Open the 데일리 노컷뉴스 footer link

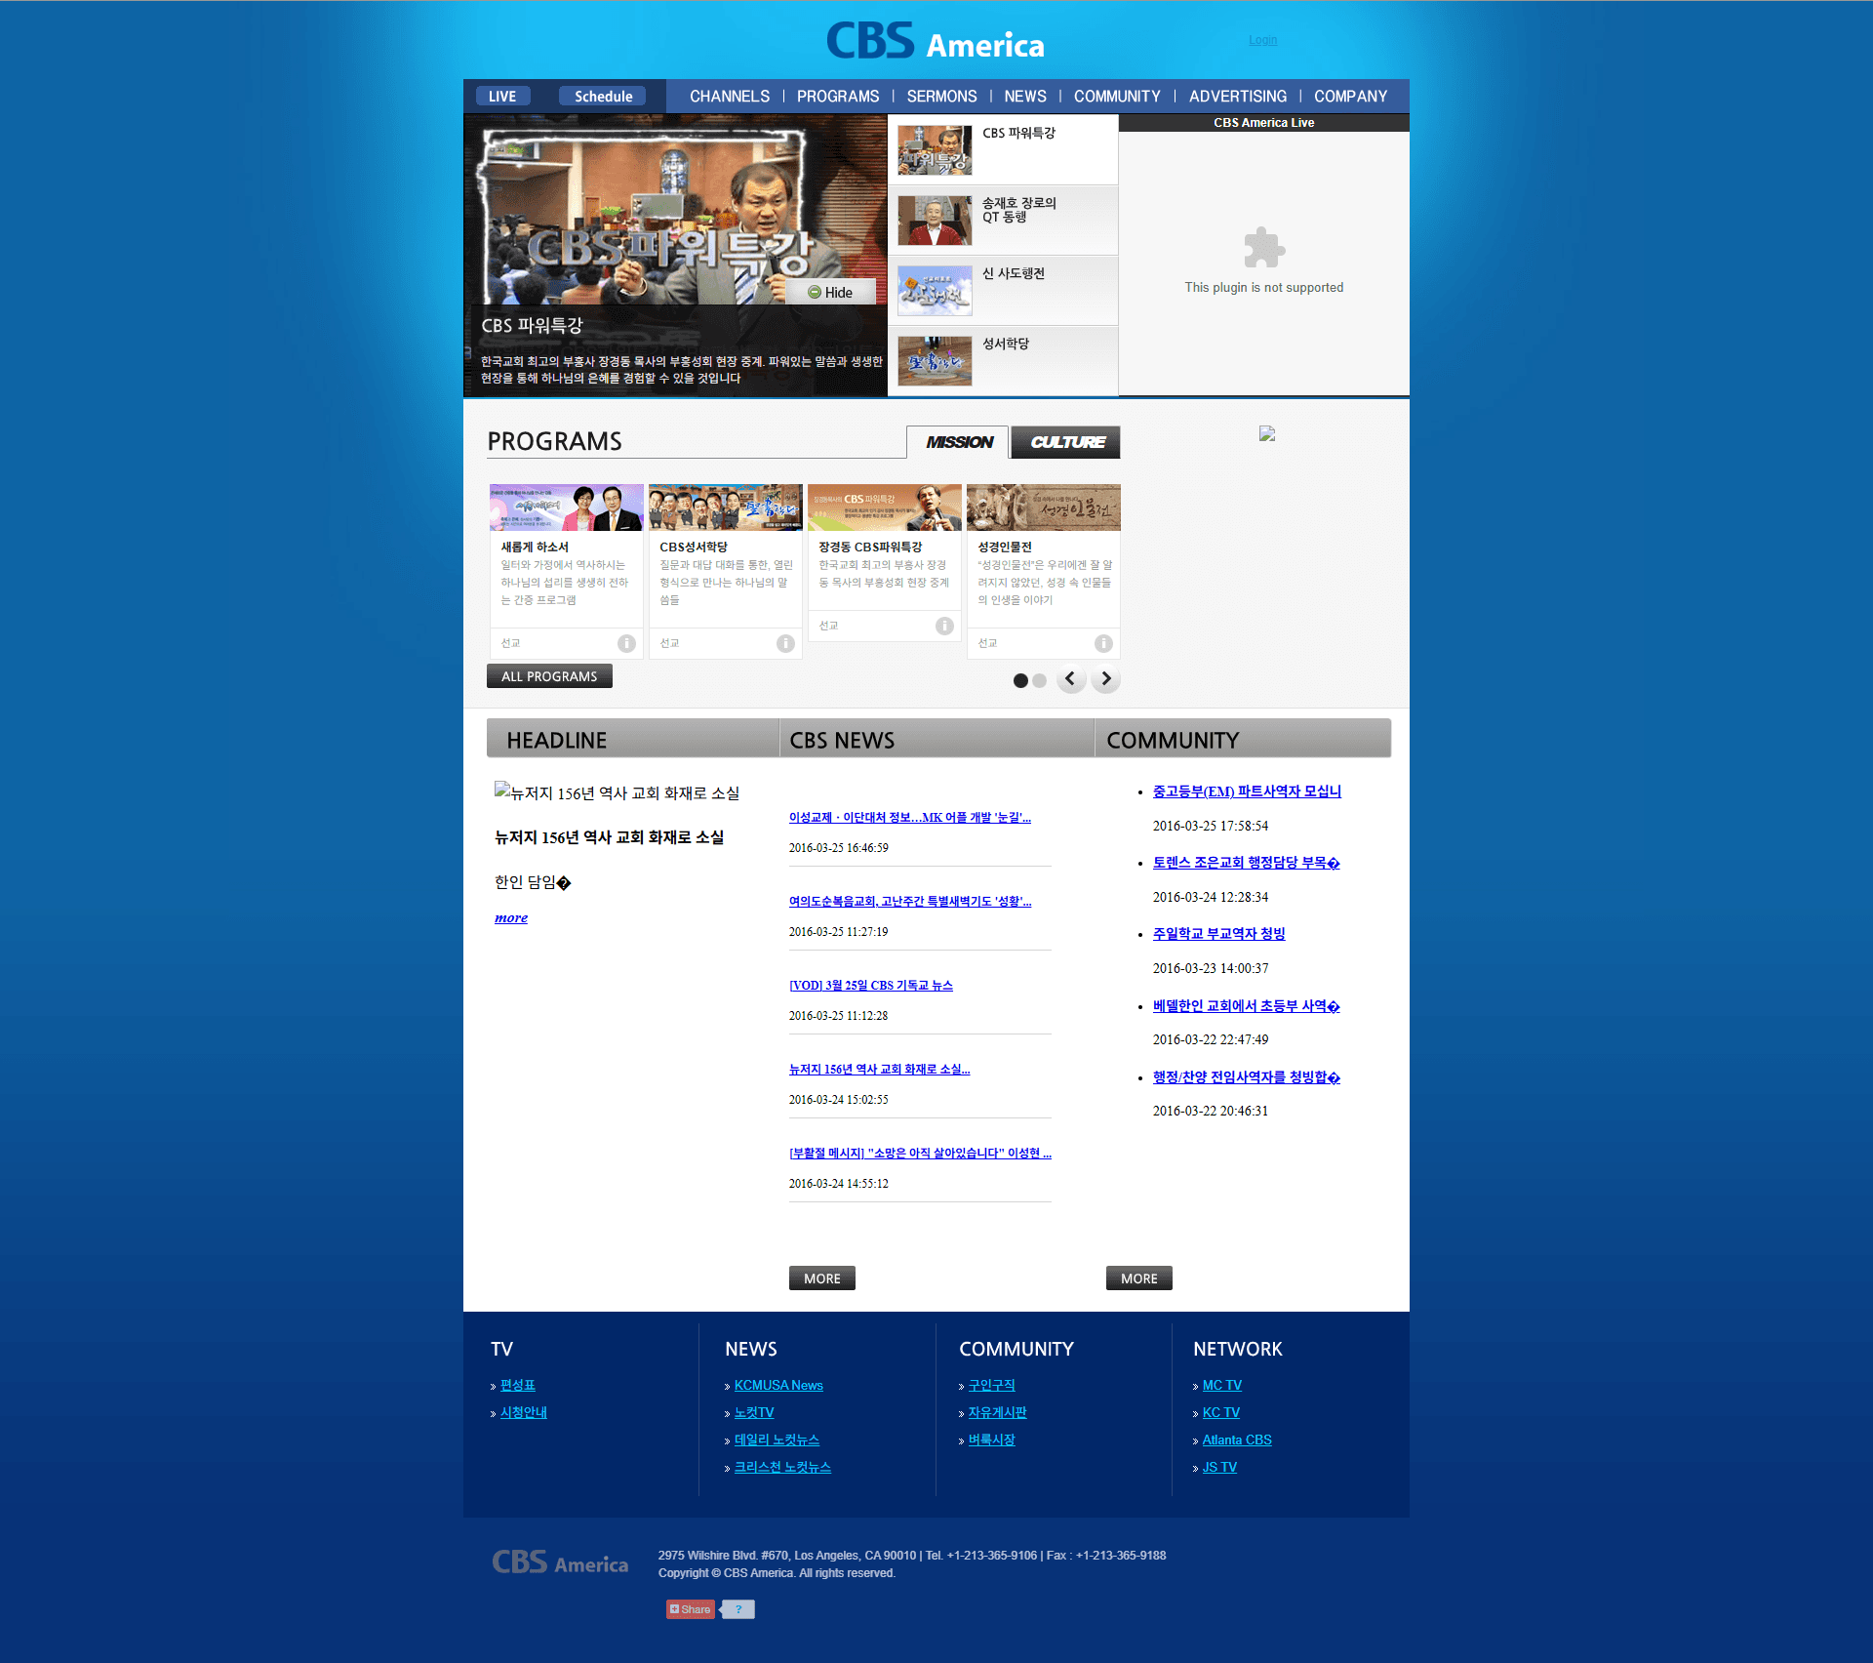point(777,1440)
